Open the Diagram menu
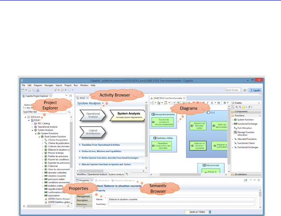This screenshot has height=216, width=281. [38, 85]
